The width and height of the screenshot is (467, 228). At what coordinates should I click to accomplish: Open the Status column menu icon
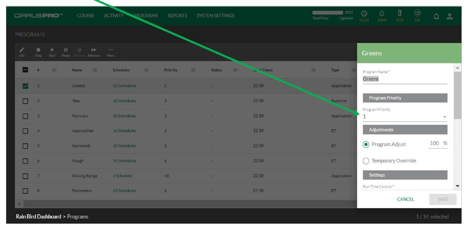(235, 70)
